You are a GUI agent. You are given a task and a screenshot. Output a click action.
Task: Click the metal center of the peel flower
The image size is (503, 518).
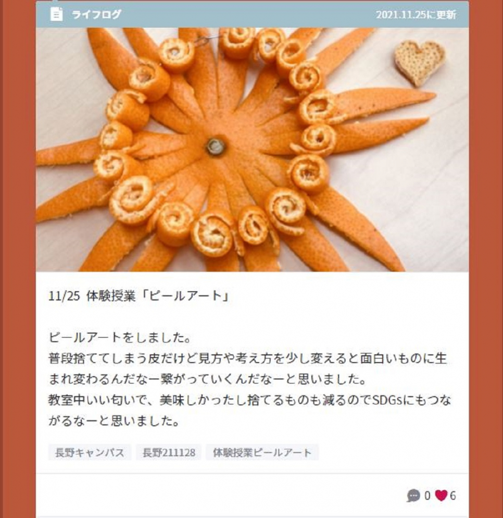(x=215, y=146)
